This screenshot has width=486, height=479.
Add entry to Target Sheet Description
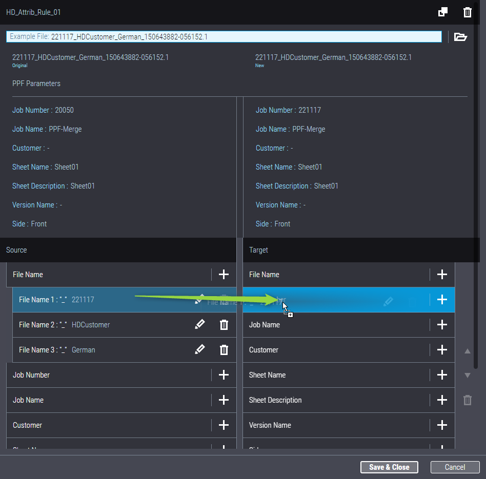pos(442,400)
